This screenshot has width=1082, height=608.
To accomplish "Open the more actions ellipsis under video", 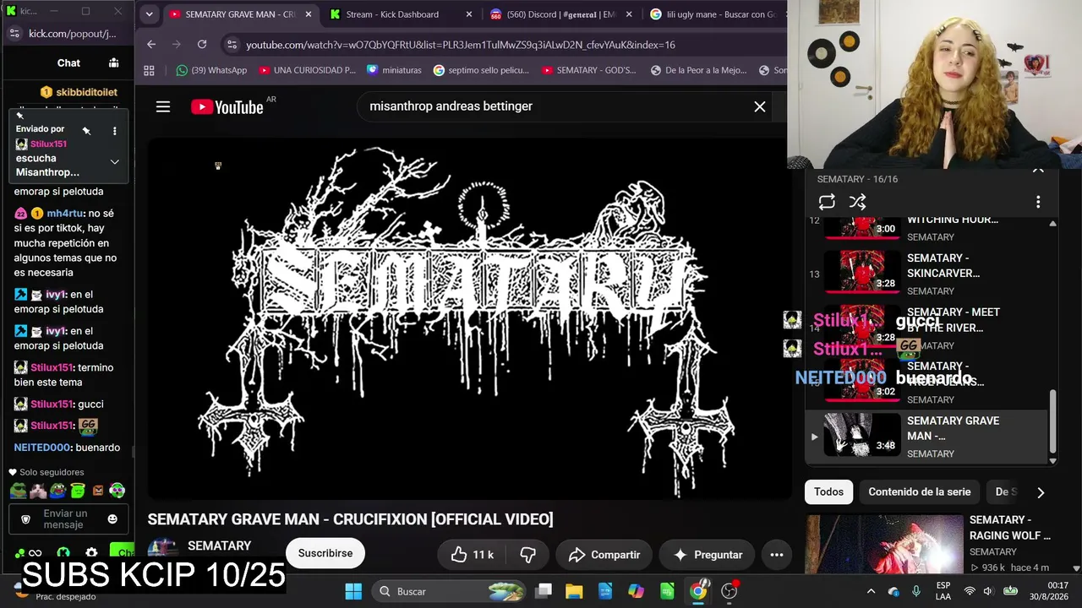I will click(777, 555).
